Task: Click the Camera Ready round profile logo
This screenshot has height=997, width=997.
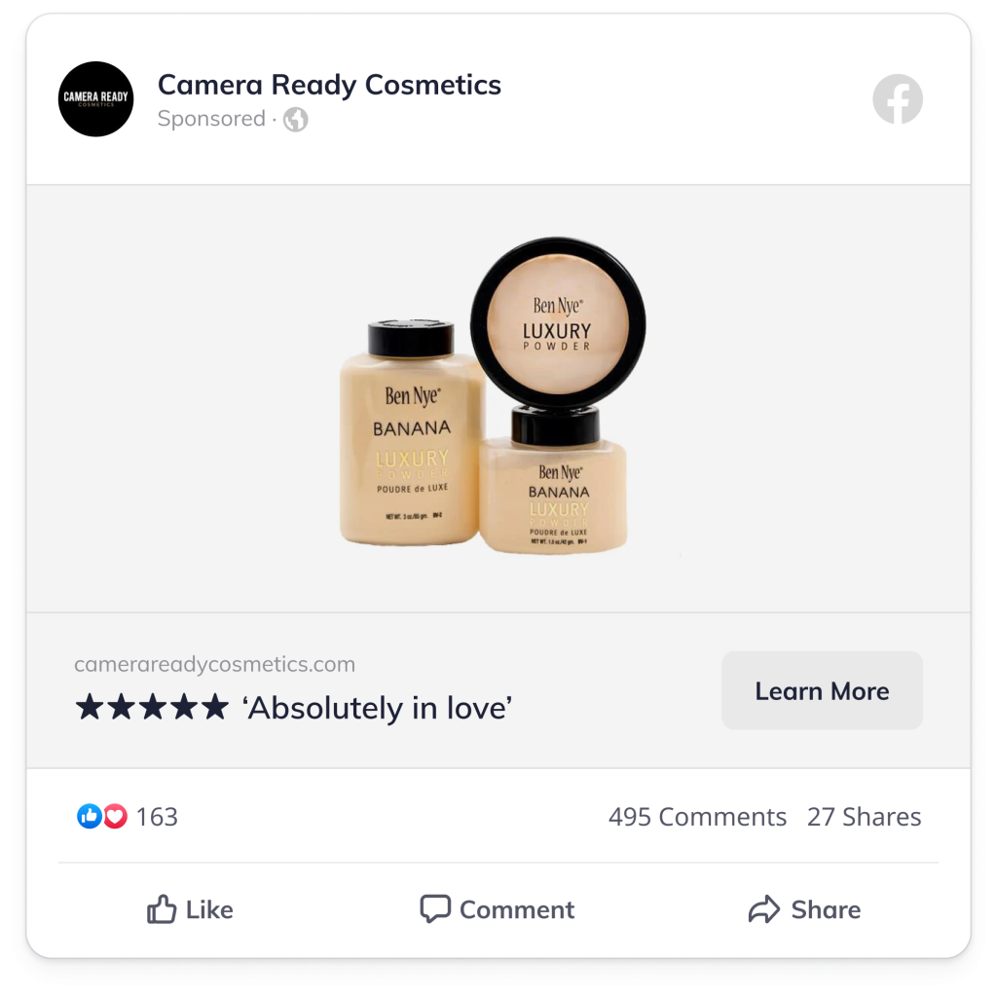Action: [96, 98]
